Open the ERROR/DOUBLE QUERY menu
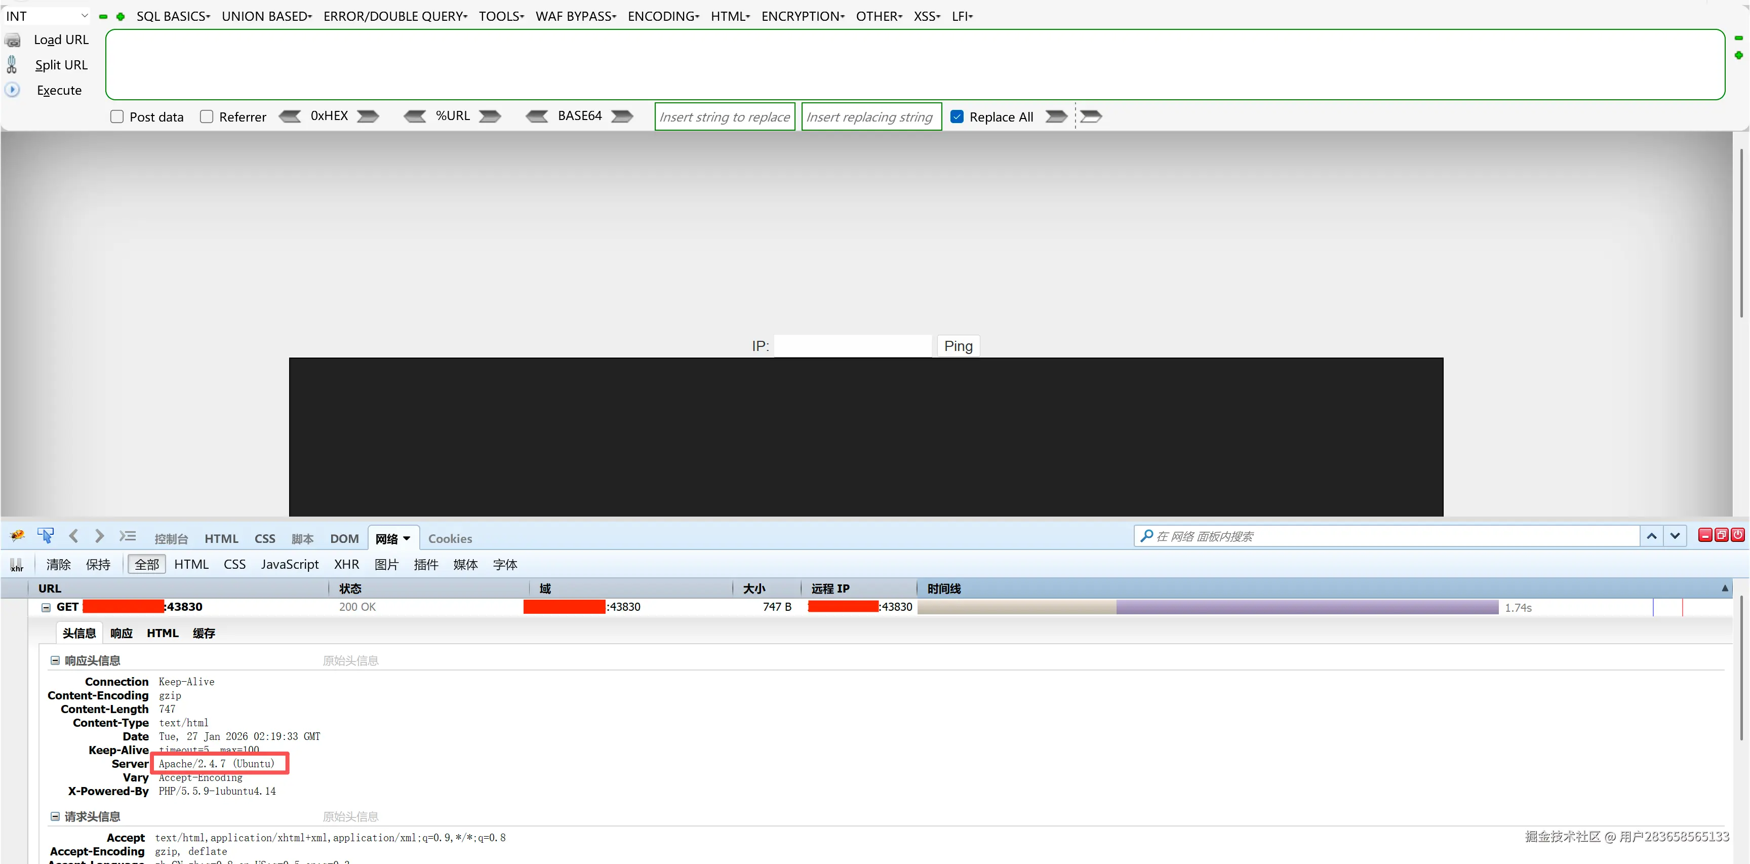1750x864 pixels. (x=395, y=16)
